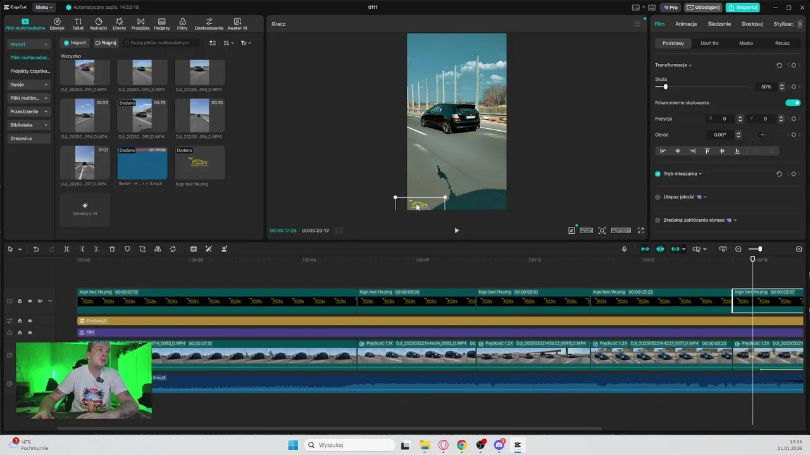
Task: Click fullscreen preview icon in player
Action: coord(640,231)
